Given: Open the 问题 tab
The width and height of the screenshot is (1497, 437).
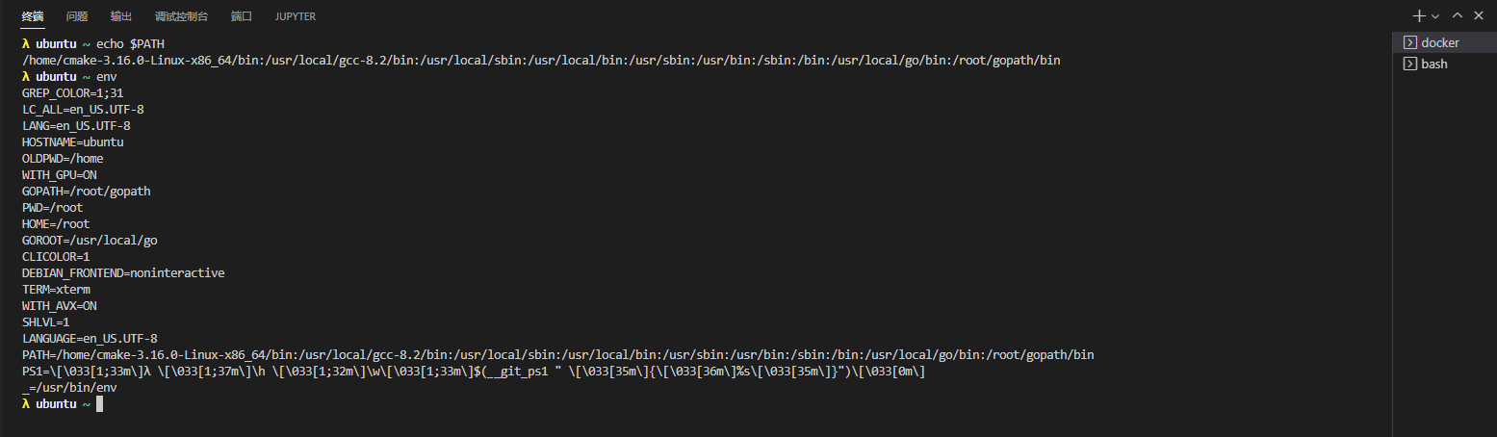Looking at the screenshot, I should tap(77, 16).
